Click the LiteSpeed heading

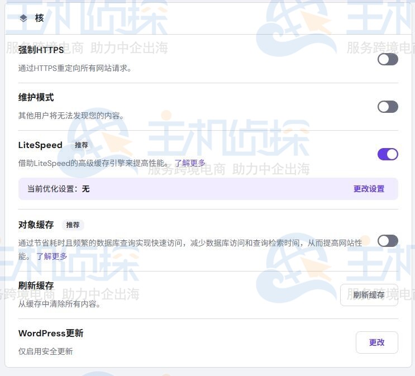pyautogui.click(x=40, y=145)
